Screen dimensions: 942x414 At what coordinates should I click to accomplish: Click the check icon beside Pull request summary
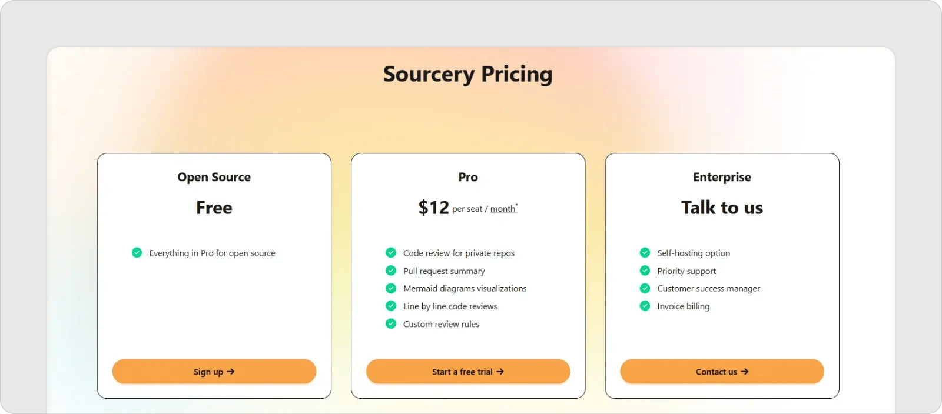(391, 271)
